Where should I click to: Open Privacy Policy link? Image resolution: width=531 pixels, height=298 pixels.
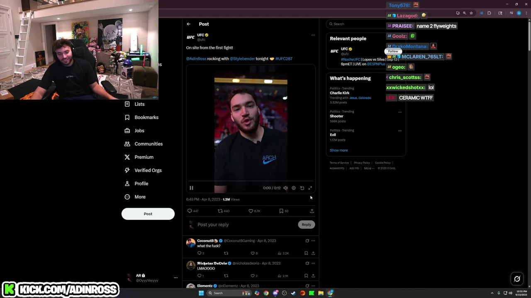[362, 163]
